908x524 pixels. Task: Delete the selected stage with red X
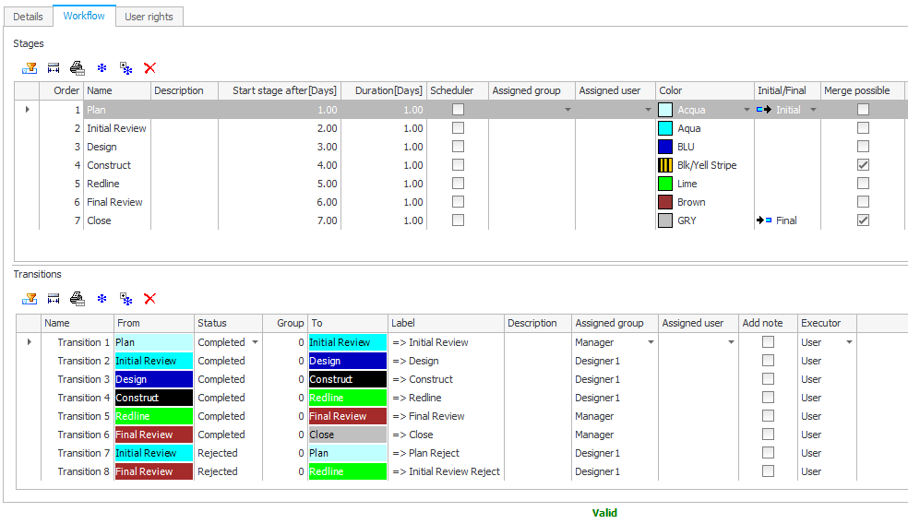click(x=150, y=68)
